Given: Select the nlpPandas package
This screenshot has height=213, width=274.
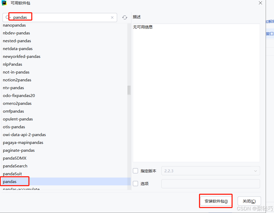Looking at the screenshot, I should click(65, 64).
